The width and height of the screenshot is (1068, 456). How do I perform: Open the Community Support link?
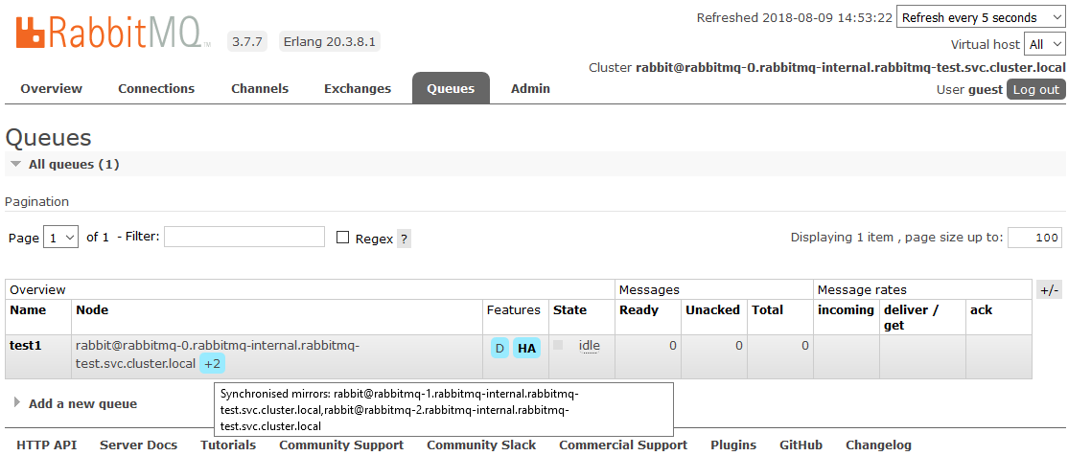341,445
